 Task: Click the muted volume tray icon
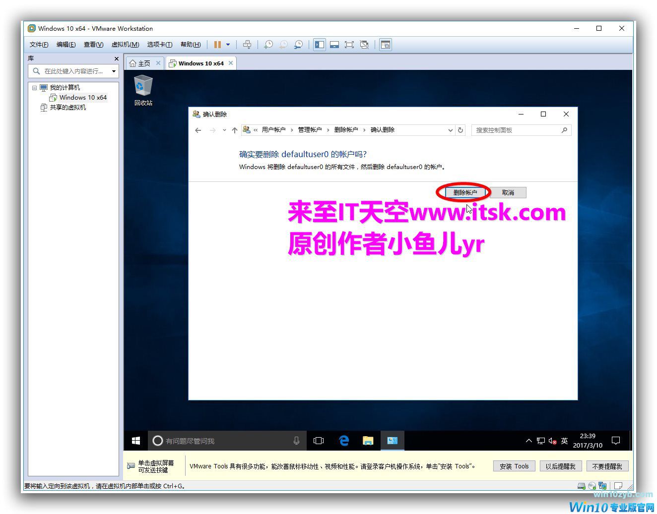click(x=552, y=441)
